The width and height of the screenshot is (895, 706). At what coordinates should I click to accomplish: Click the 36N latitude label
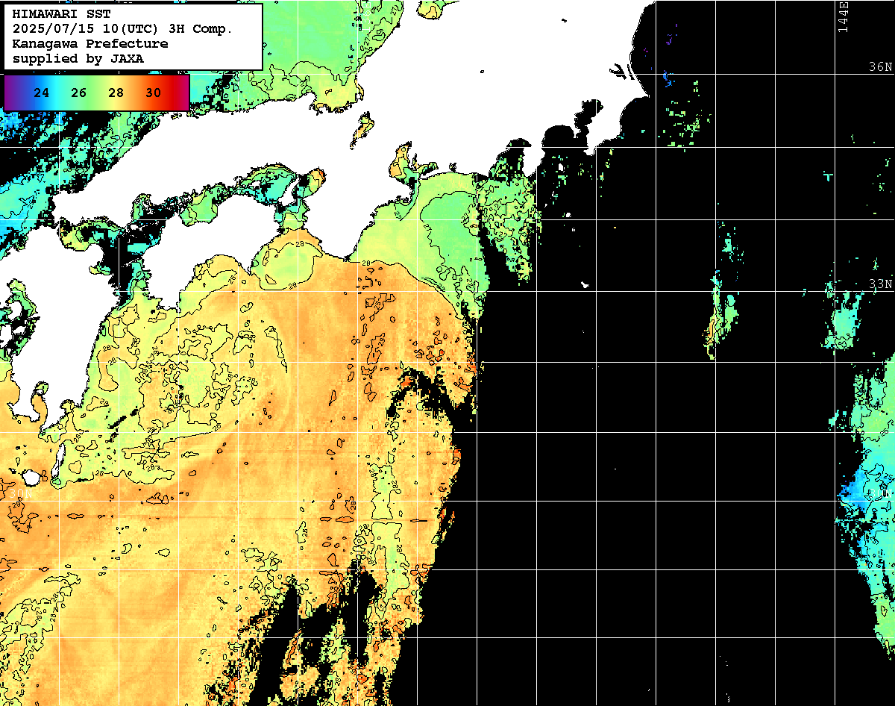point(881,66)
